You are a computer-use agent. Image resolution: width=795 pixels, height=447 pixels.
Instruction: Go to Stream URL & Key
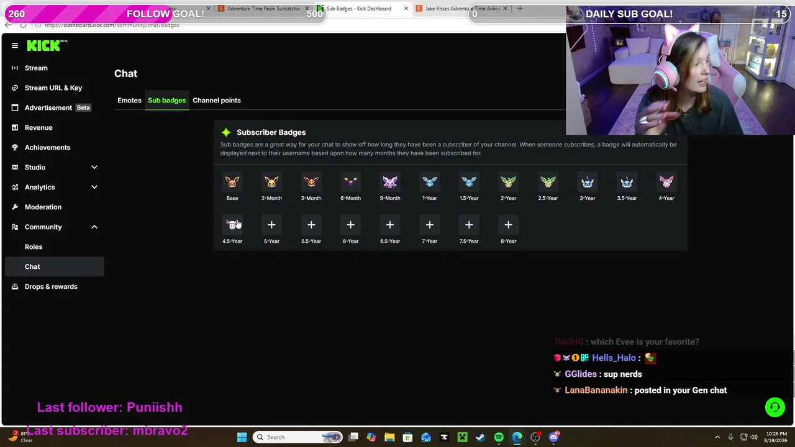coord(52,88)
